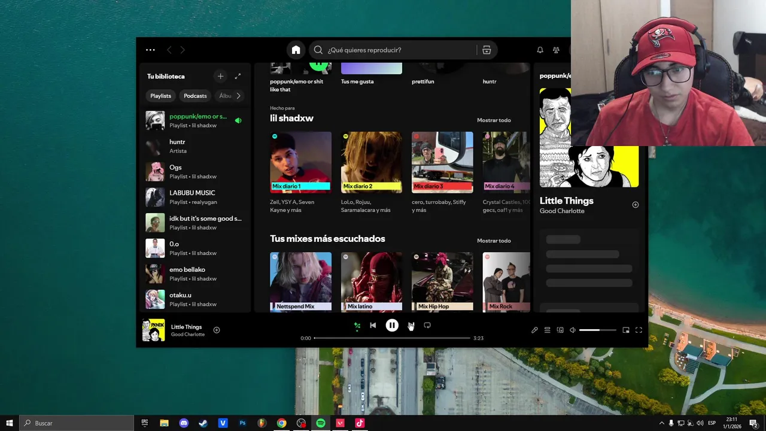Screen dimensions: 766x431
Task: Open otaku.u playlist
Action: click(195, 299)
